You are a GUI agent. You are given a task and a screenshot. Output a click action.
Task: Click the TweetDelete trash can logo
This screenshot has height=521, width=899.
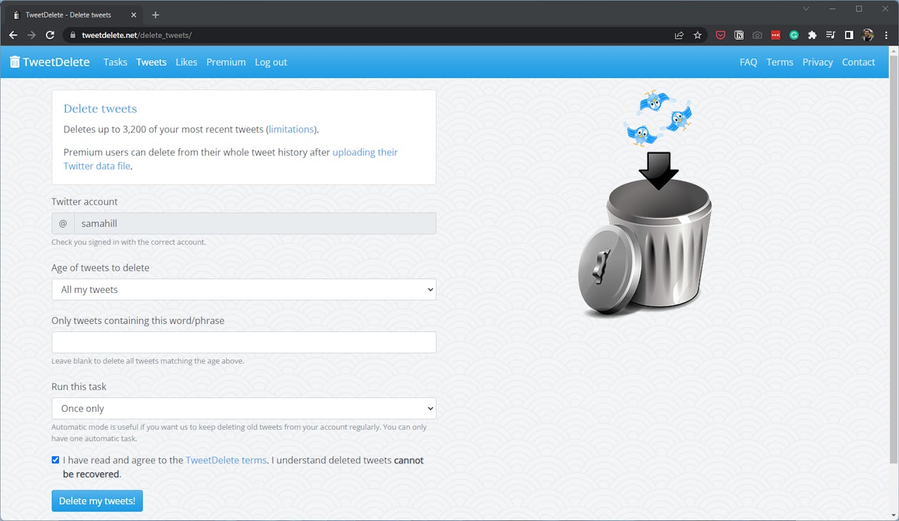(15, 62)
